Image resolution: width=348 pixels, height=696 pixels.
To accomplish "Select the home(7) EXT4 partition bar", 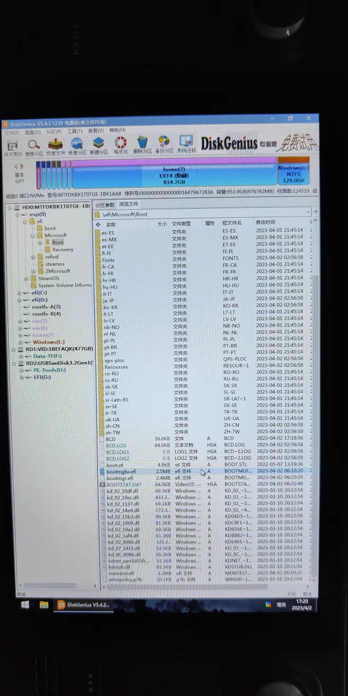I will (x=174, y=173).
